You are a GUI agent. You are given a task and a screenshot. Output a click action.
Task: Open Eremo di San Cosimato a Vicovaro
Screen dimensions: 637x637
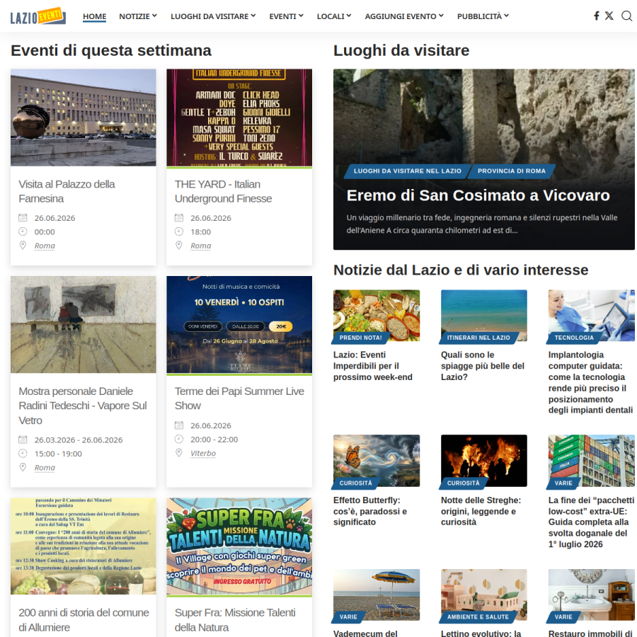[478, 195]
